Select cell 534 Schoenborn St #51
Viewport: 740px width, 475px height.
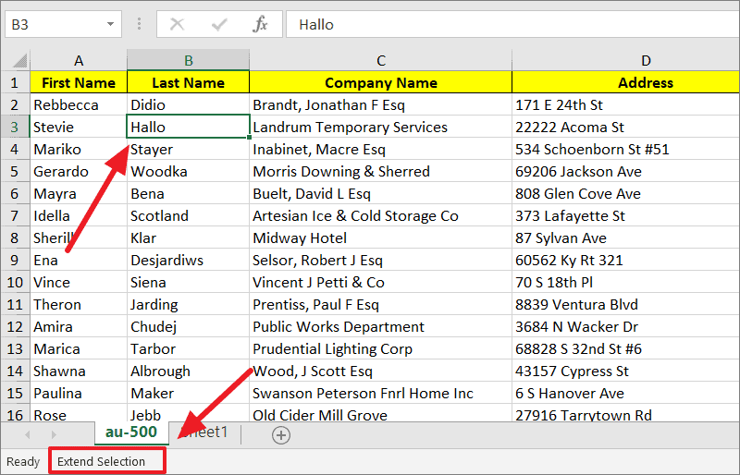pos(626,149)
